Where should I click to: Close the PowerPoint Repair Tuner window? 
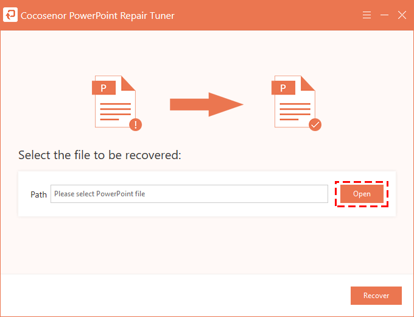pyautogui.click(x=402, y=15)
